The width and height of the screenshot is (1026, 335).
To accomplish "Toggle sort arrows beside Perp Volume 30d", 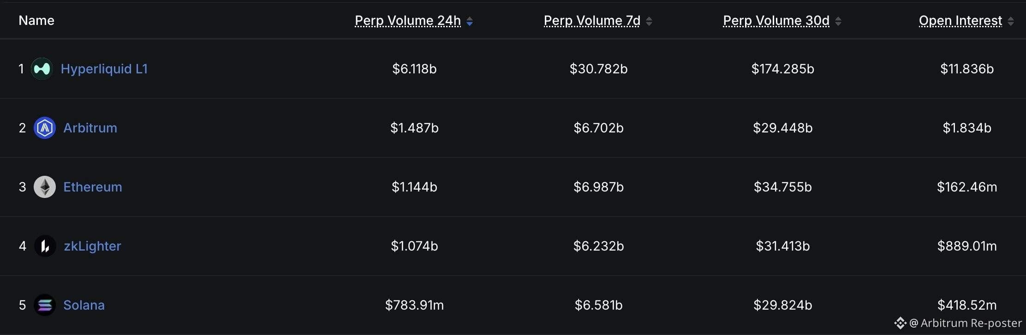I will [838, 21].
